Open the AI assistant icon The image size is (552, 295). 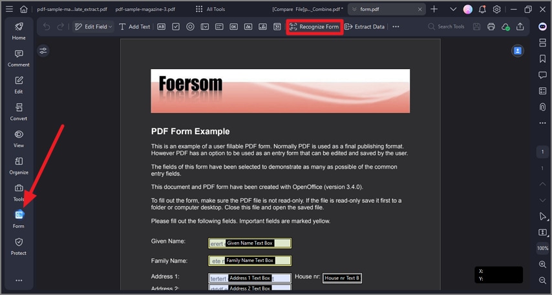point(542,26)
